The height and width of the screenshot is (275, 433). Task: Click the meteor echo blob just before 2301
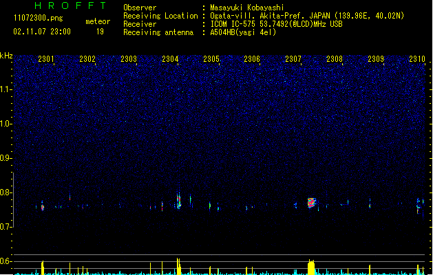click(x=43, y=207)
